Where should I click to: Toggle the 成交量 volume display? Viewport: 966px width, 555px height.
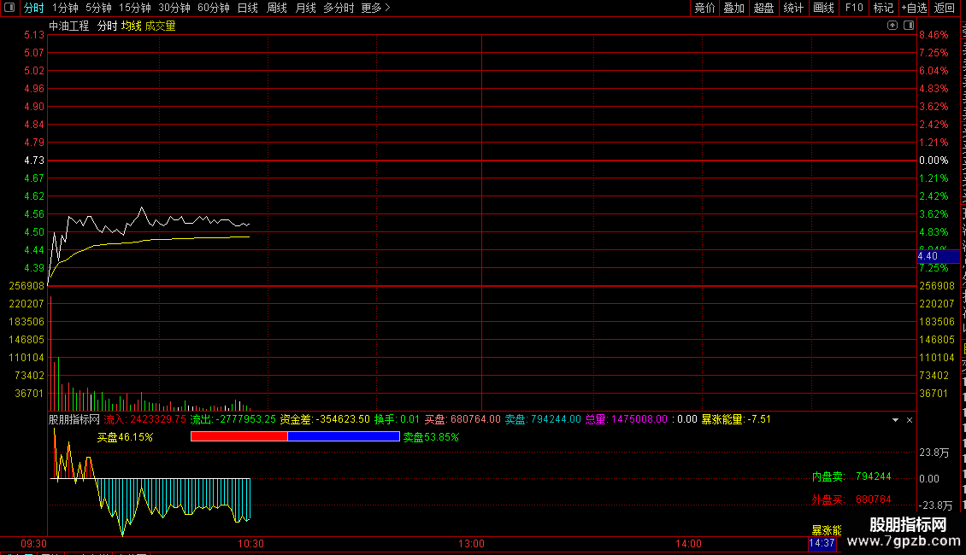tap(160, 26)
